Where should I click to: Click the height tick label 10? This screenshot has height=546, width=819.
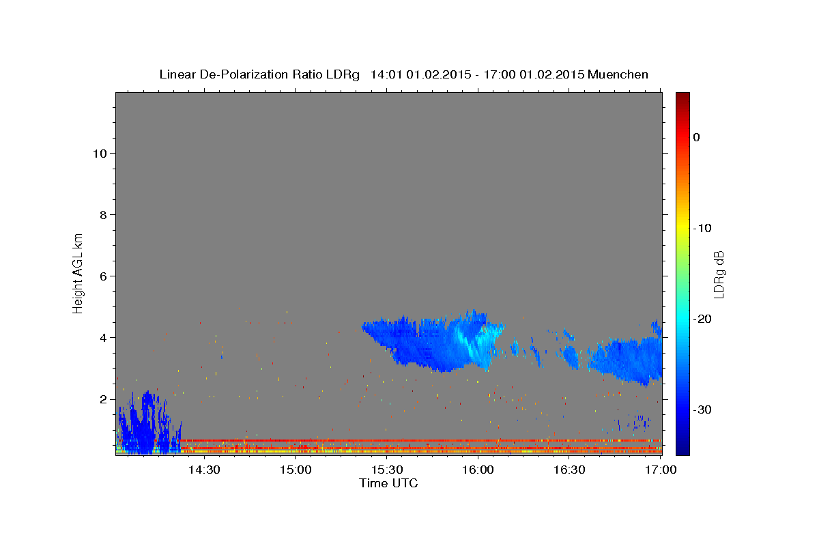click(x=100, y=154)
